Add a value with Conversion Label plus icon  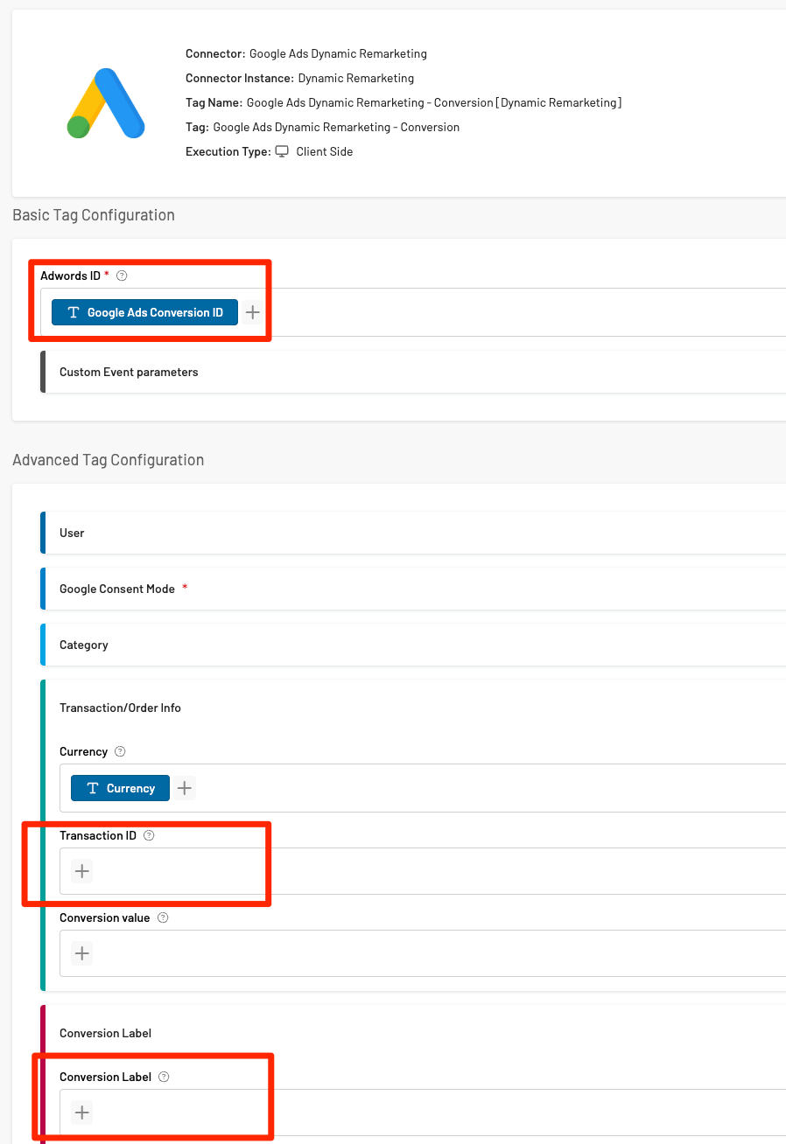click(x=82, y=1113)
